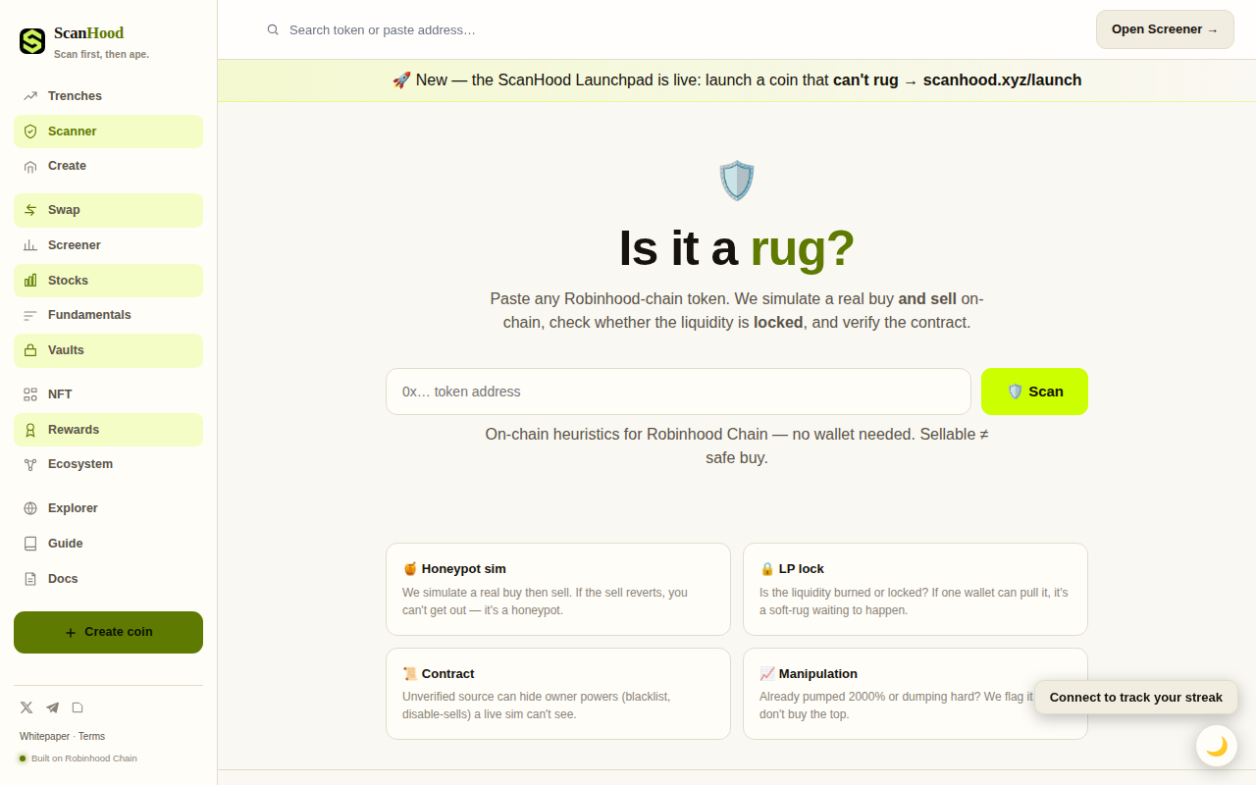Open the Telegram paper-plane link

[52, 707]
